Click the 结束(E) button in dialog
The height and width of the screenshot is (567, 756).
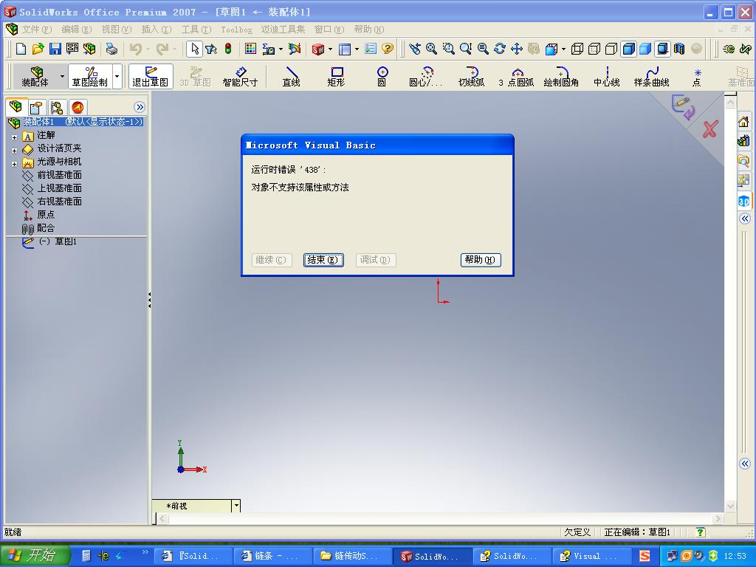323,260
